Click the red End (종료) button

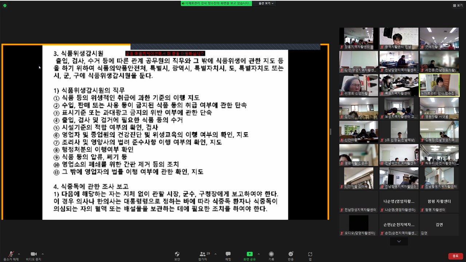(x=455, y=256)
